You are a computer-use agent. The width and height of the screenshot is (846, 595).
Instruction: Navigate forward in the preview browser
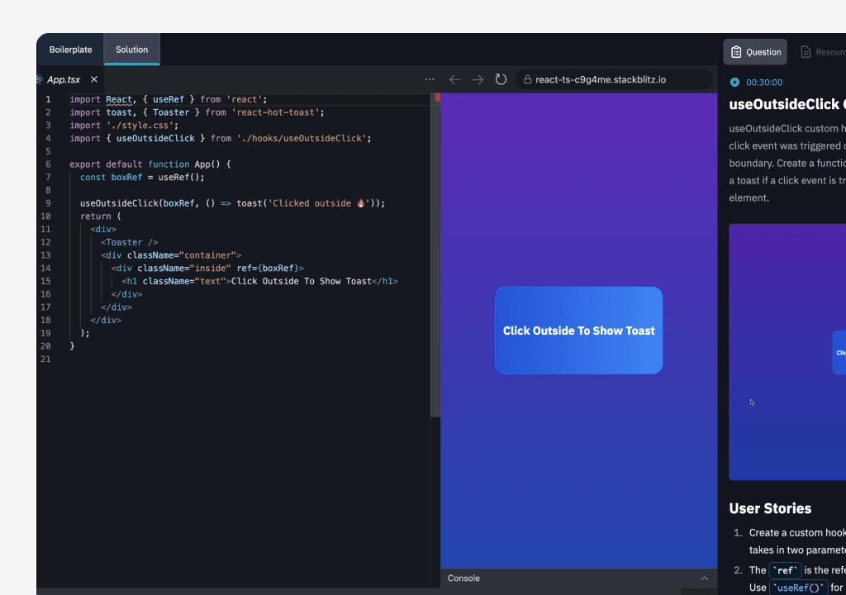pos(478,79)
